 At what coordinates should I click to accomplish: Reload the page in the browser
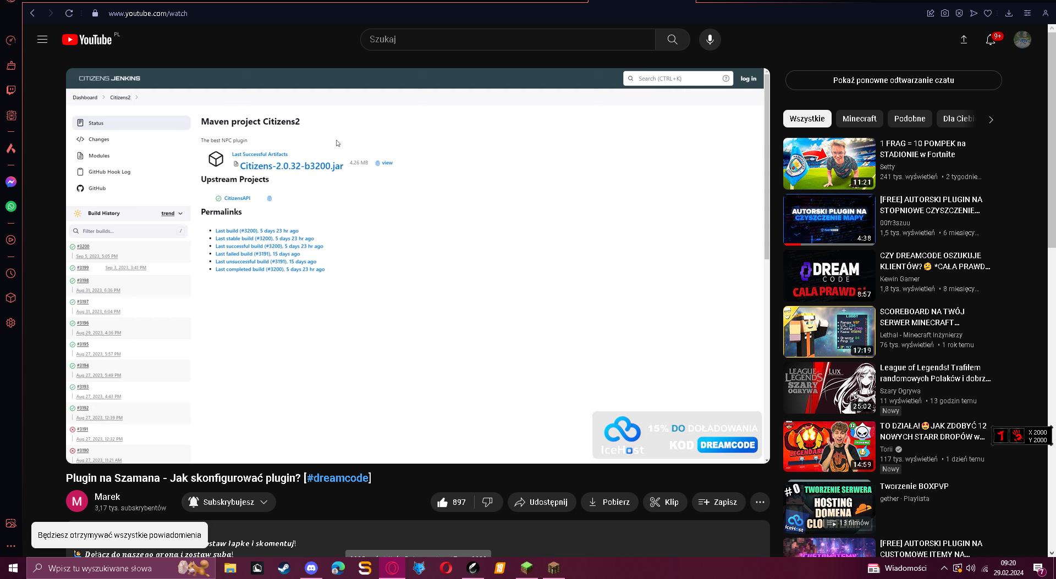tap(69, 13)
